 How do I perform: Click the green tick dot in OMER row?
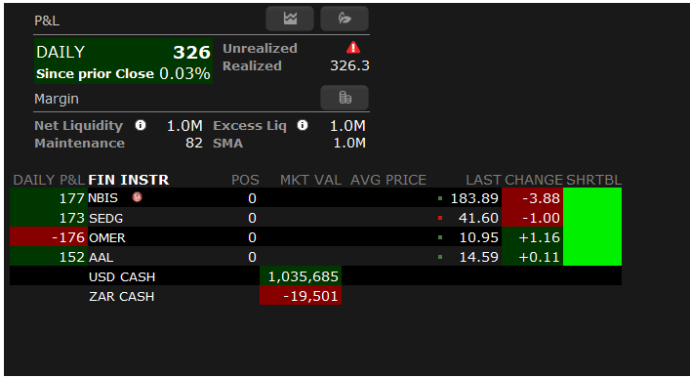pyautogui.click(x=440, y=237)
